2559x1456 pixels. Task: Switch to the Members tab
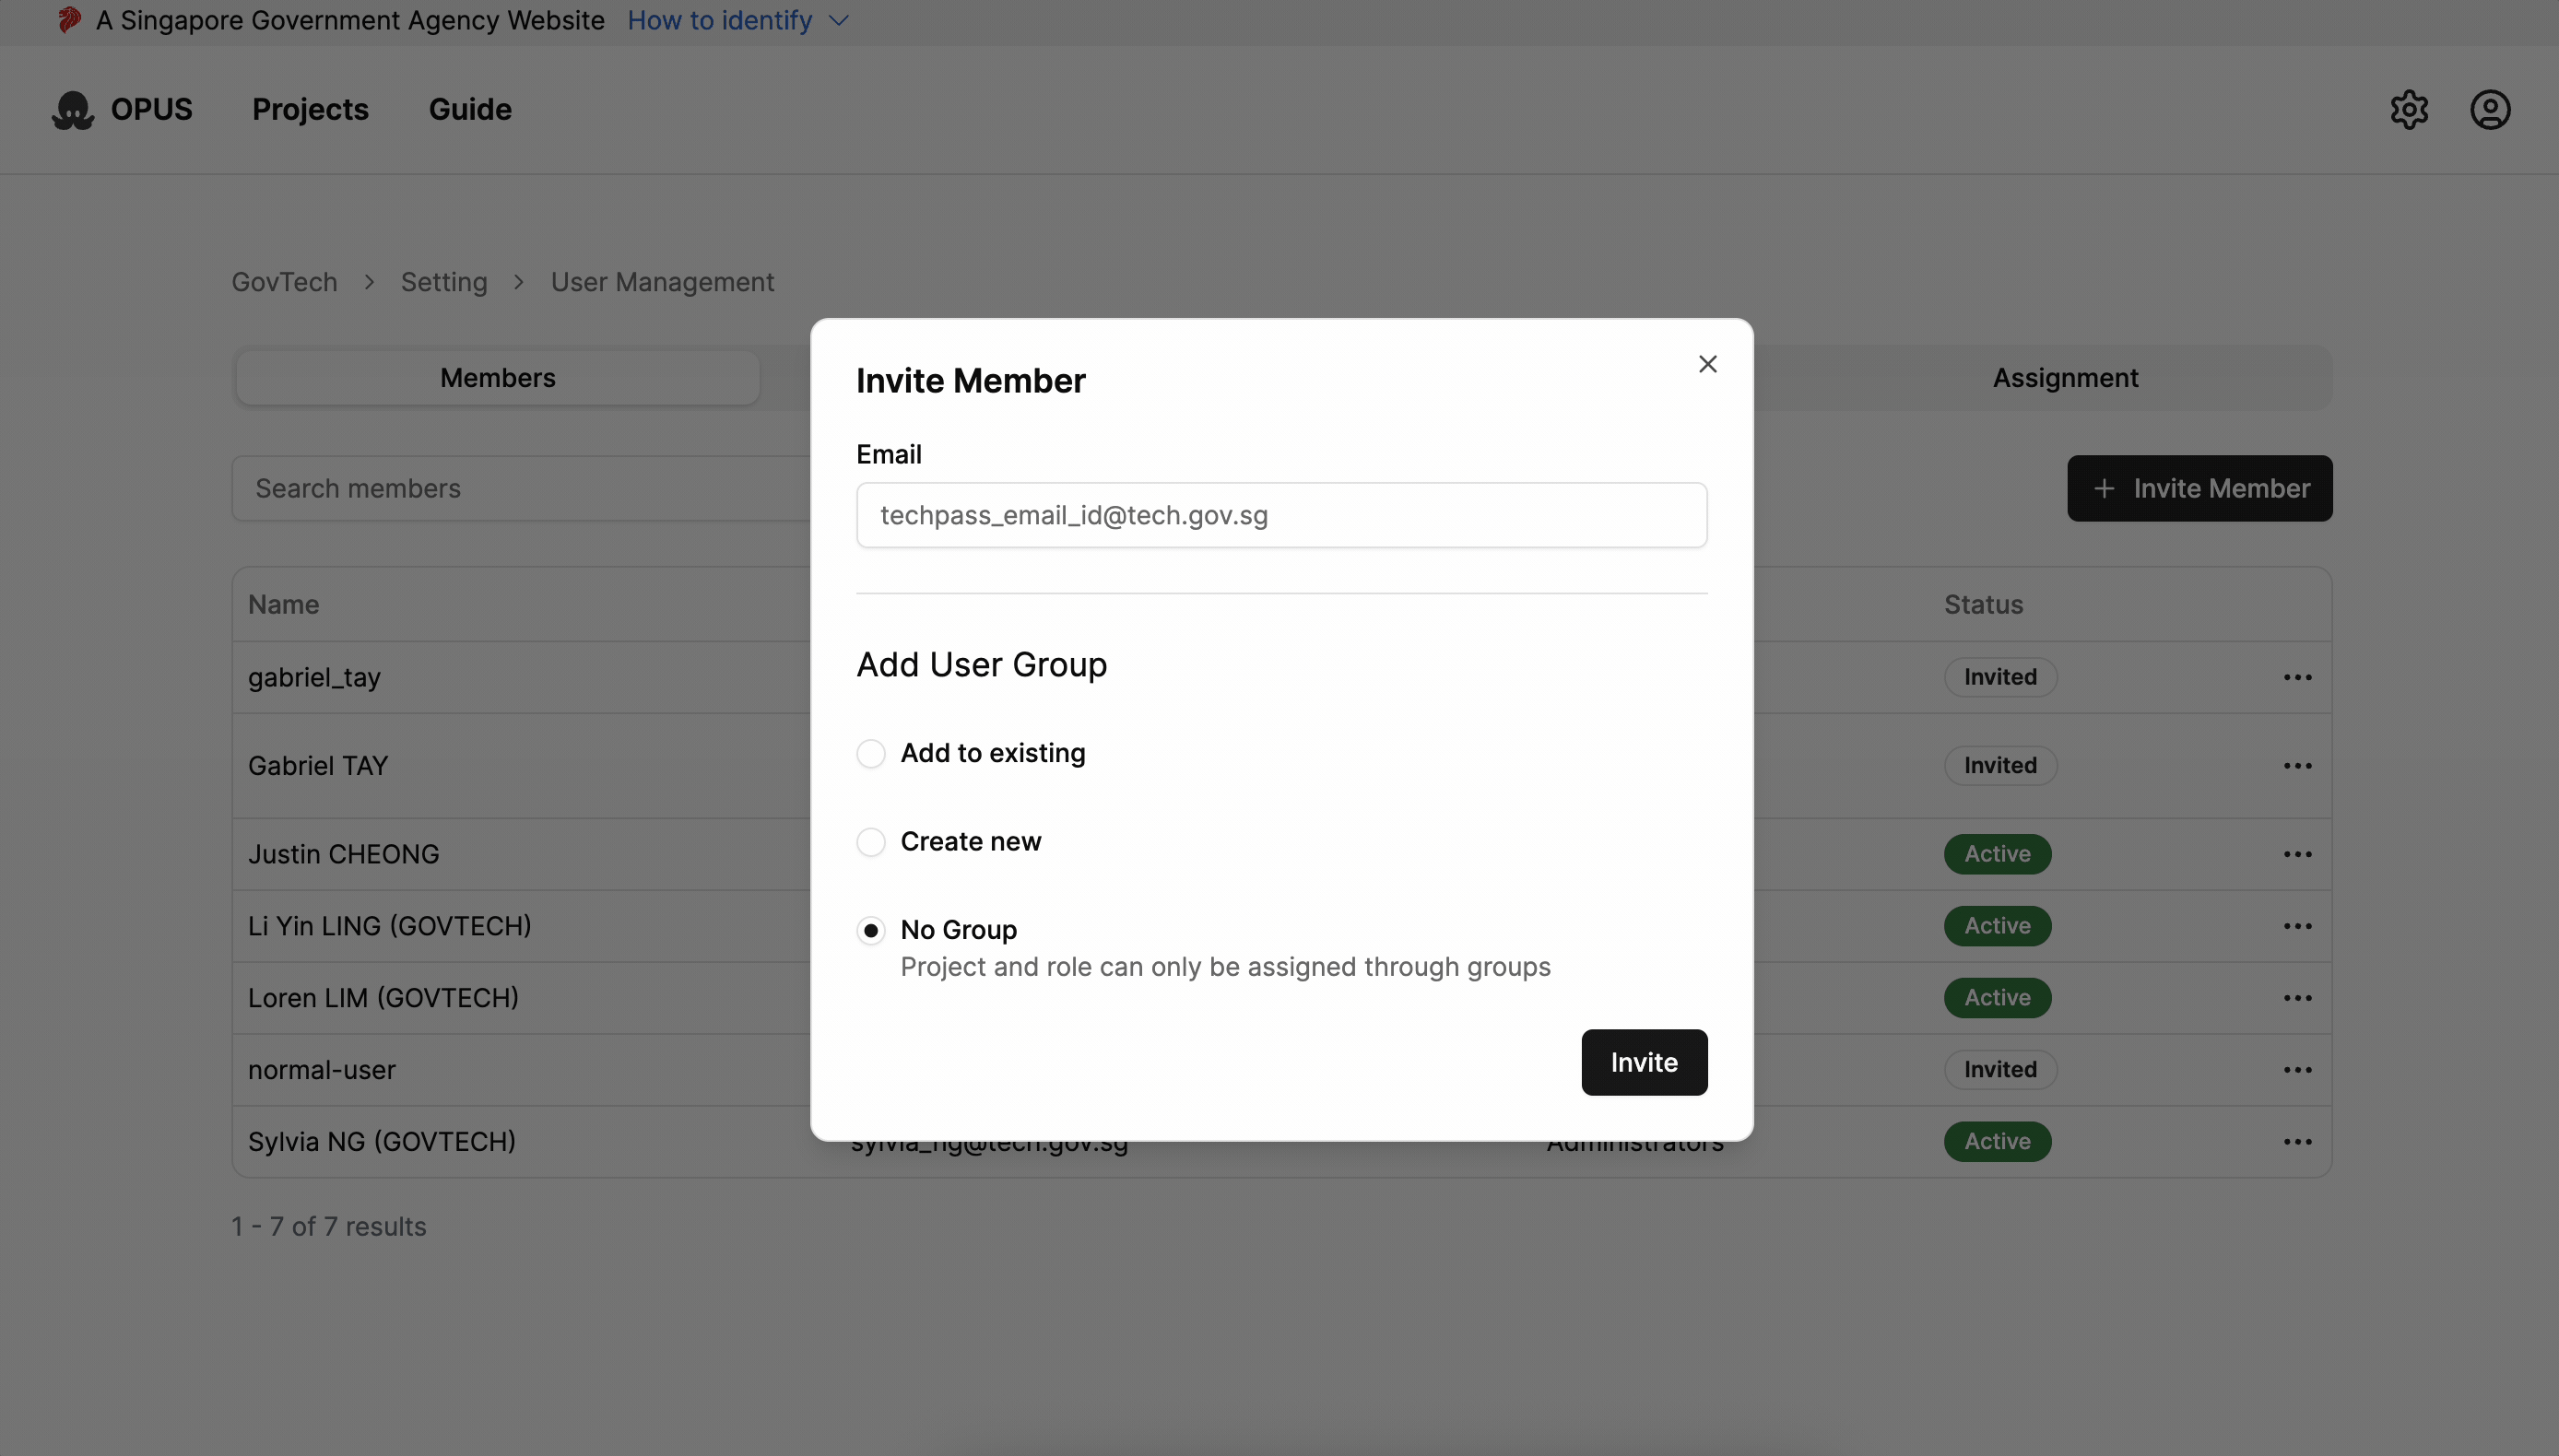[x=497, y=378]
